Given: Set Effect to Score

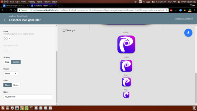Looking at the screenshot, I should pos(16,85).
